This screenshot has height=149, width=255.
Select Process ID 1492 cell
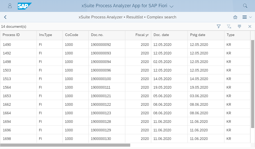coord(18,53)
